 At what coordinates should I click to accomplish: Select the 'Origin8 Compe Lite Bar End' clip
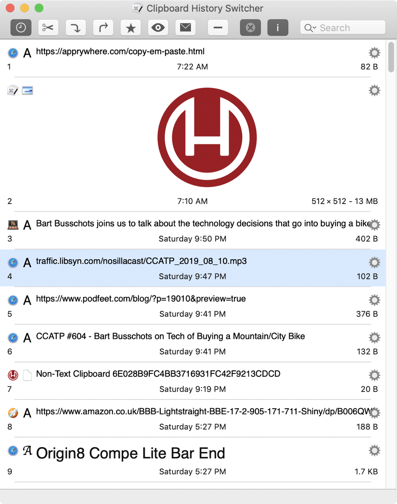coord(131,453)
